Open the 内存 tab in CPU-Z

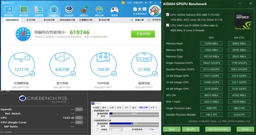[119, 108]
